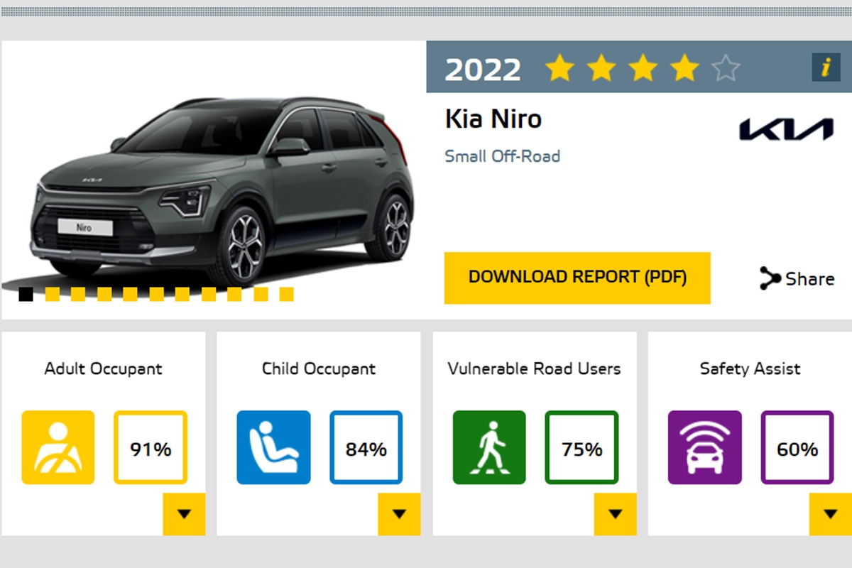Screen dimensions: 852x568
Task: Select the black first carousel dot
Action: [x=26, y=294]
